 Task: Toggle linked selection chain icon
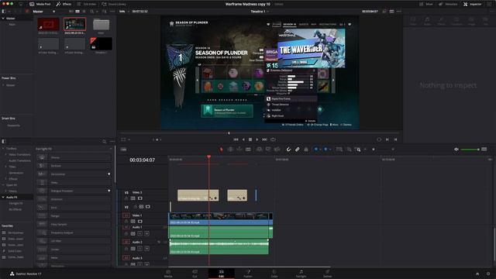[x=297, y=150]
